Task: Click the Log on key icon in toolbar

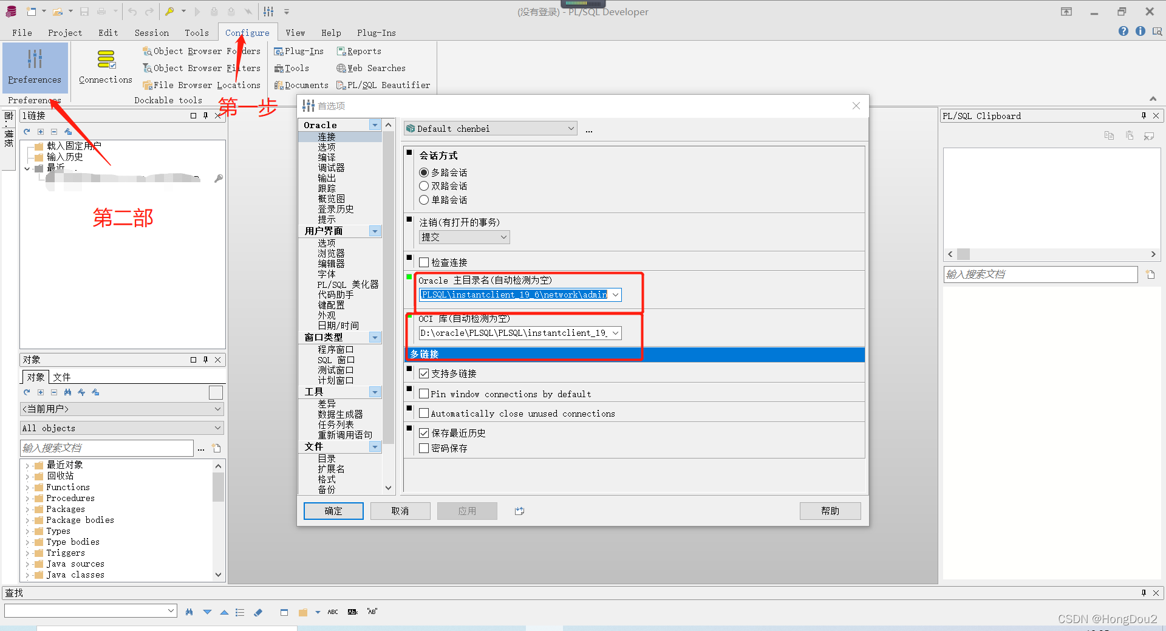Action: pos(170,12)
